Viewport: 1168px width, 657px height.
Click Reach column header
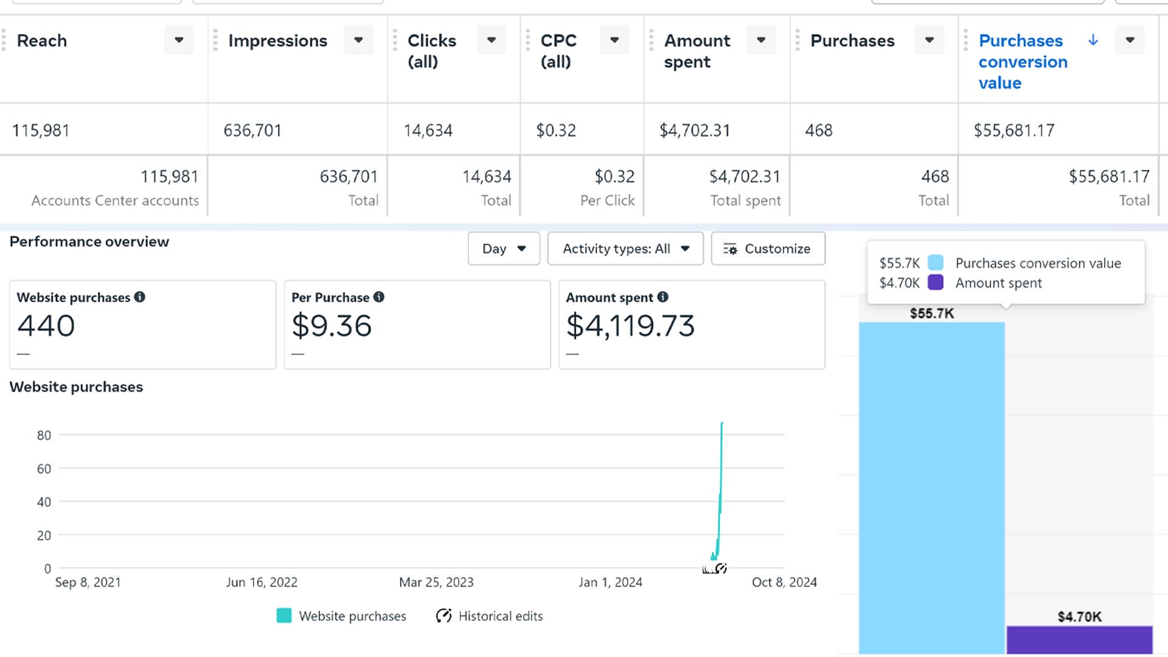tap(42, 41)
